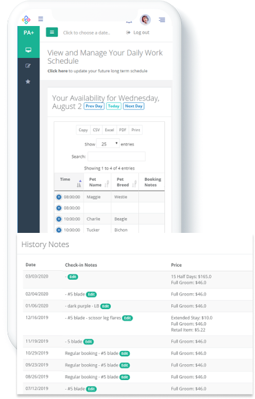Focus the Search input field

point(117,156)
